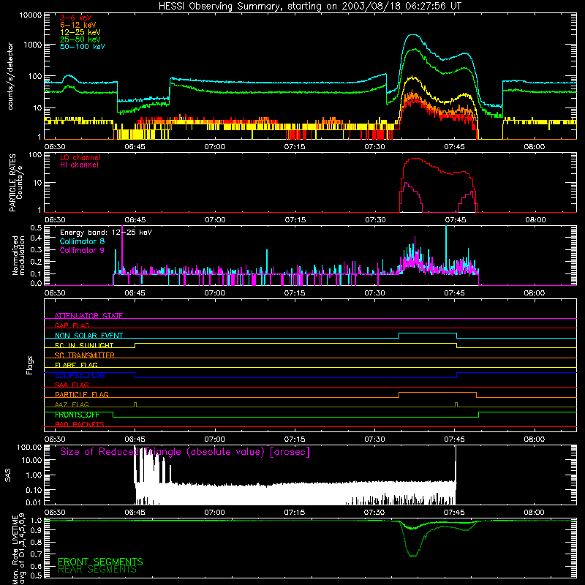Click the vertical Flags axis label

30,365
